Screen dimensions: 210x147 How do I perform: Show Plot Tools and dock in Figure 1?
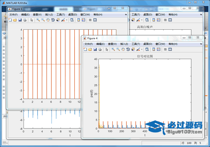pyautogui.click(x=95, y=20)
